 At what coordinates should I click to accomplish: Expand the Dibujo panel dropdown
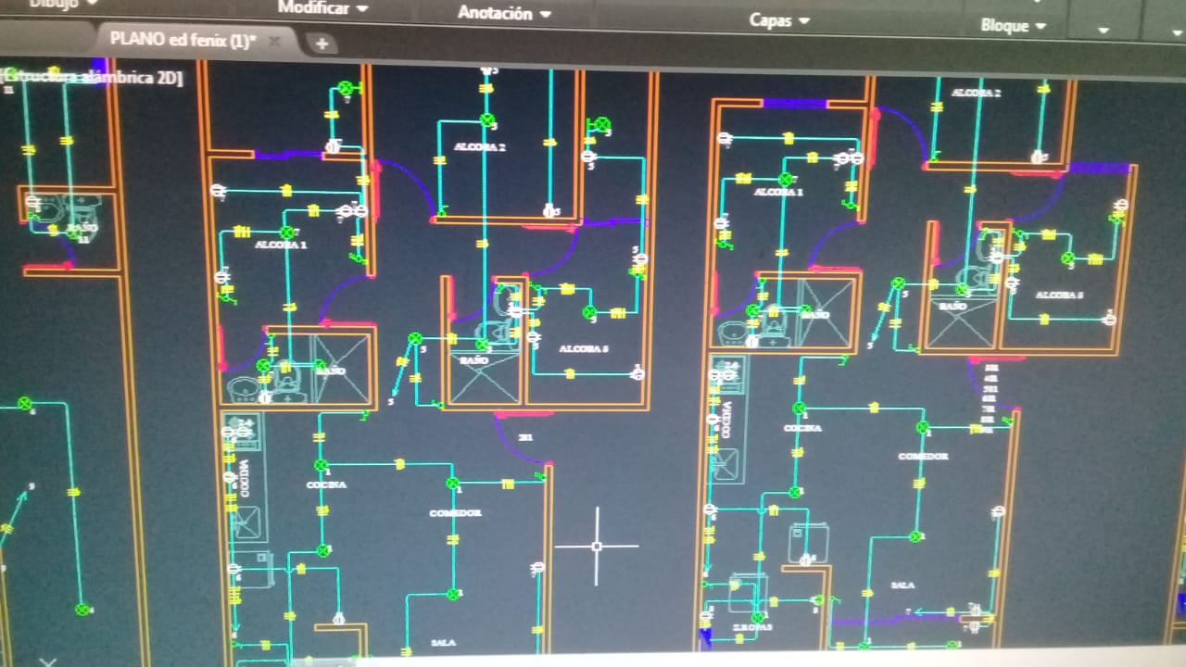(62, 3)
